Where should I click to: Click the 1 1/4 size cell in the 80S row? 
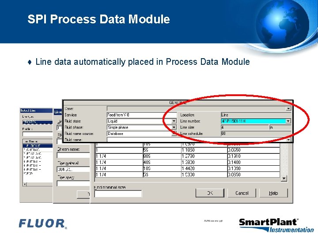(119, 156)
